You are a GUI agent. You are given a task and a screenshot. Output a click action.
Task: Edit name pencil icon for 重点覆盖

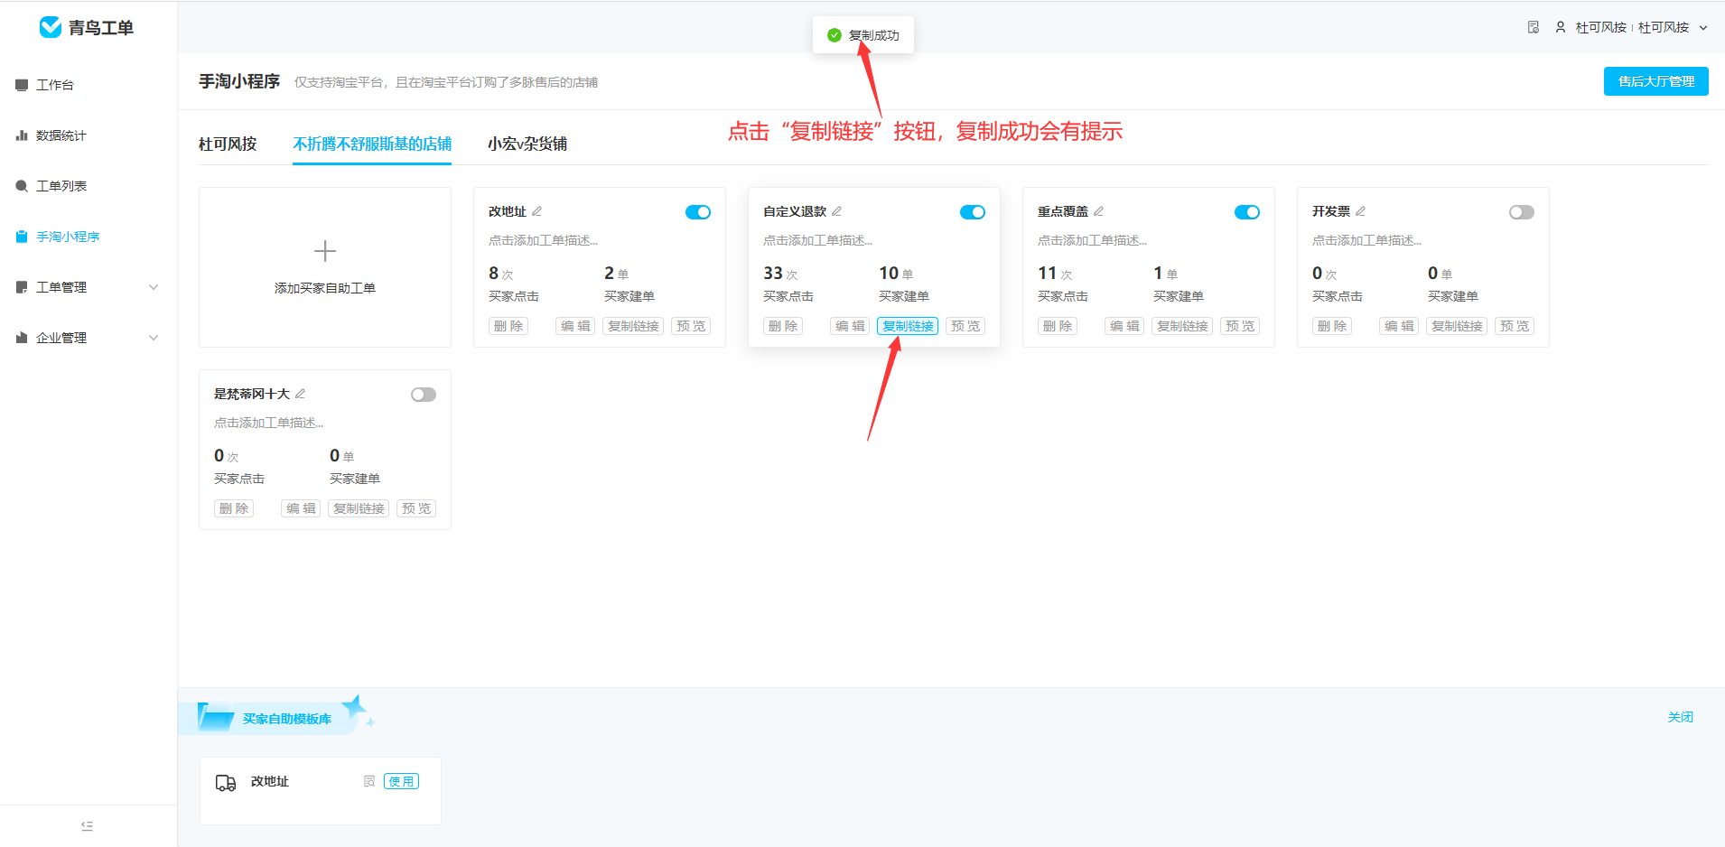[x=1098, y=211]
